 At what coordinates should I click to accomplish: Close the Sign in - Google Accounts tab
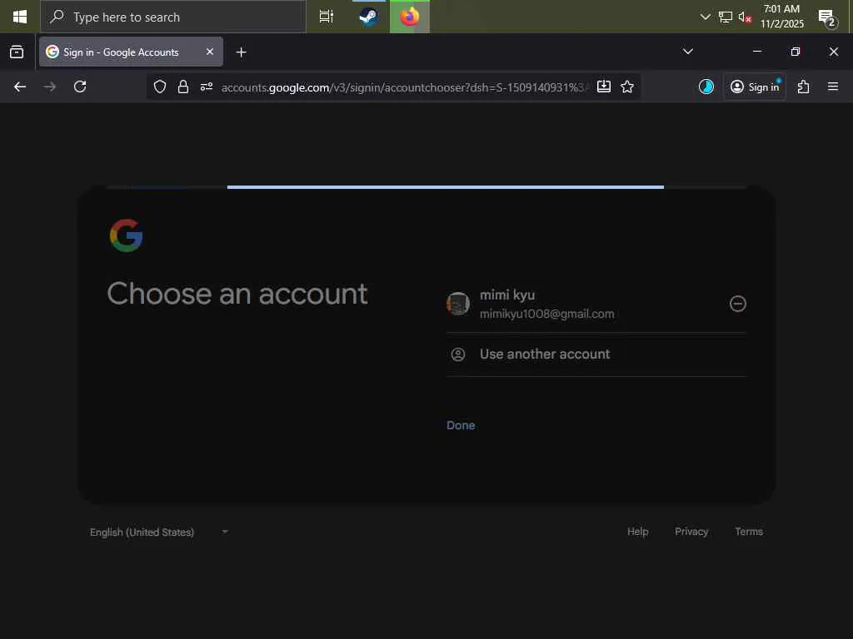[x=210, y=52]
